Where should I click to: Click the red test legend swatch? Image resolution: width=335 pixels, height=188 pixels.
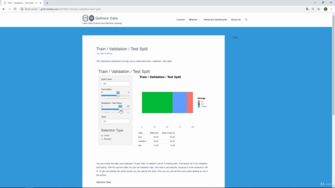coord(199,102)
